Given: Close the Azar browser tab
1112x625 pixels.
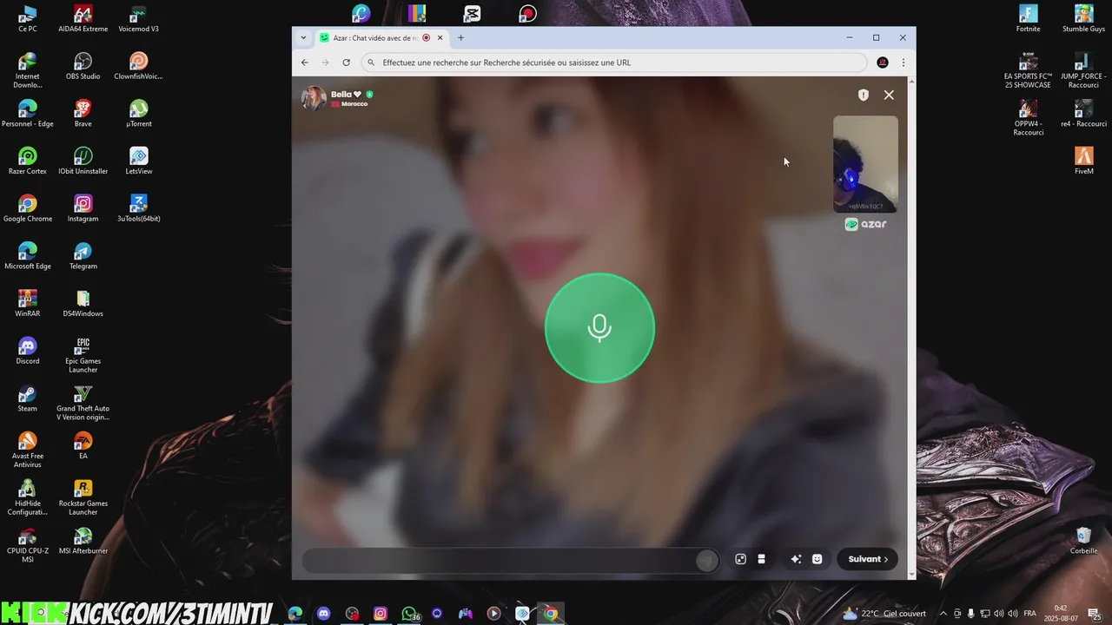Looking at the screenshot, I should click(x=440, y=37).
